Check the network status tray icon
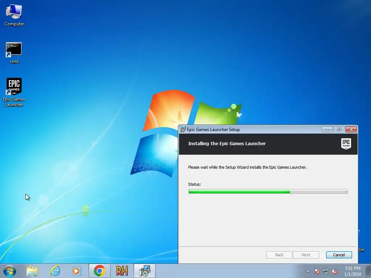This screenshot has height=278, width=371. click(326, 271)
